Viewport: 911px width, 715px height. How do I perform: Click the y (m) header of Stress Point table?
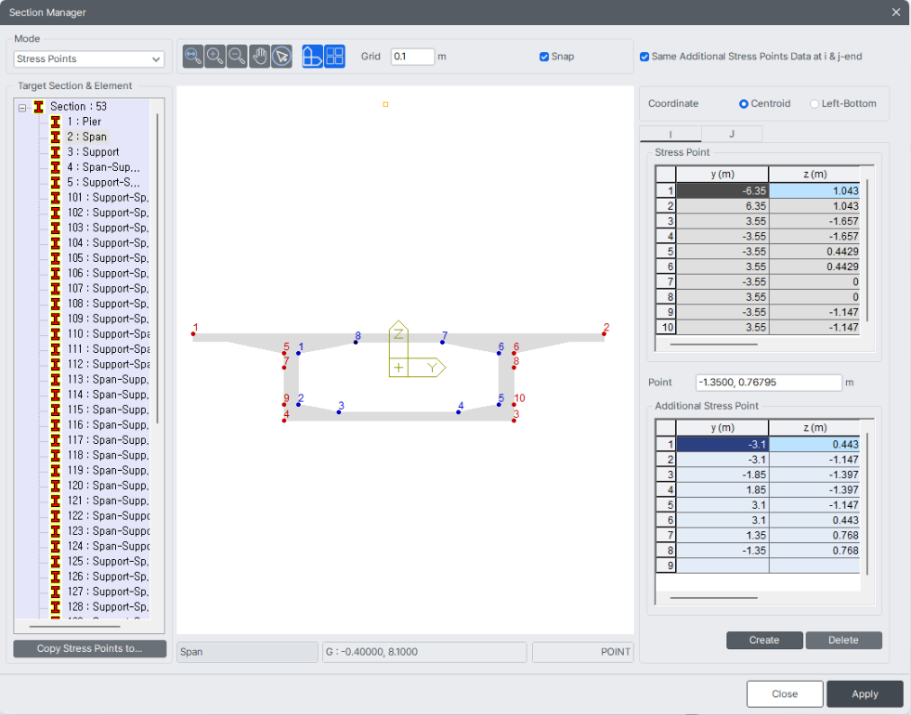click(x=722, y=175)
